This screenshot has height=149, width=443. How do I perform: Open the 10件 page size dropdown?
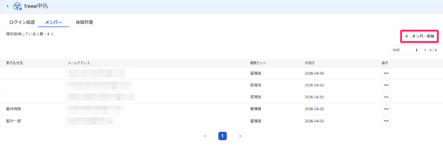(x=405, y=50)
